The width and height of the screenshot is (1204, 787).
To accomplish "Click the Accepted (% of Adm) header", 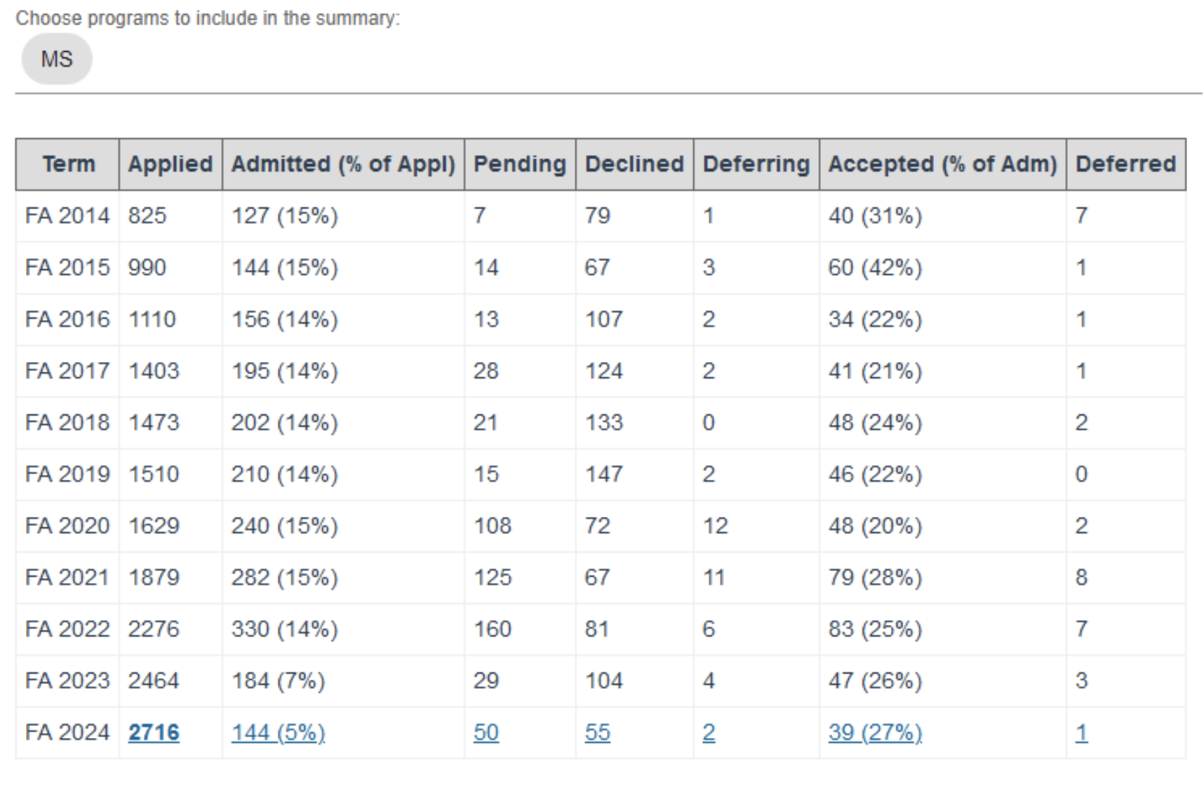I will (942, 163).
